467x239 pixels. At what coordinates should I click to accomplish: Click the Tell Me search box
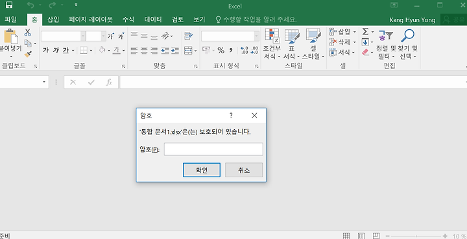256,19
